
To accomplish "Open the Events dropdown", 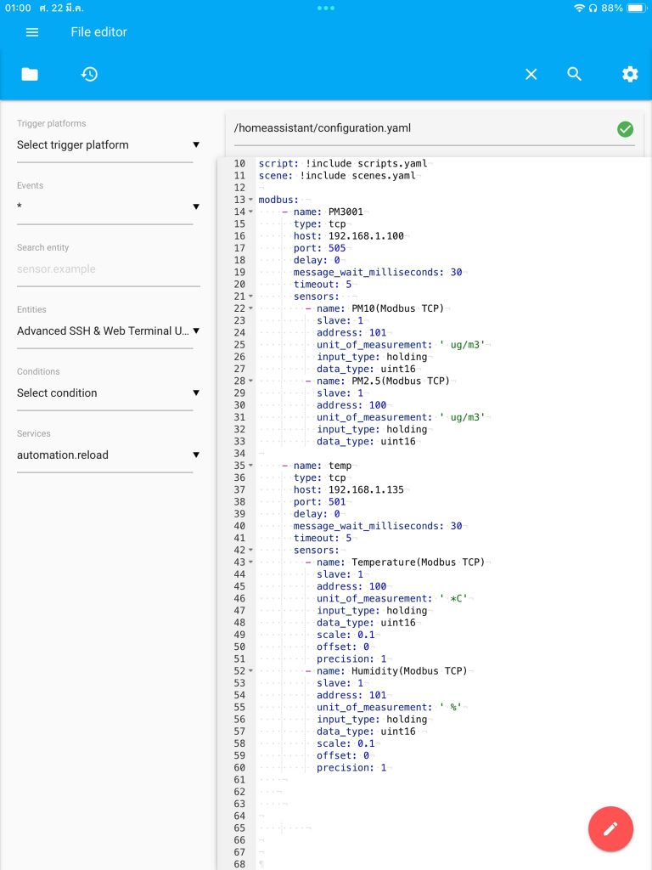I will pos(104,206).
